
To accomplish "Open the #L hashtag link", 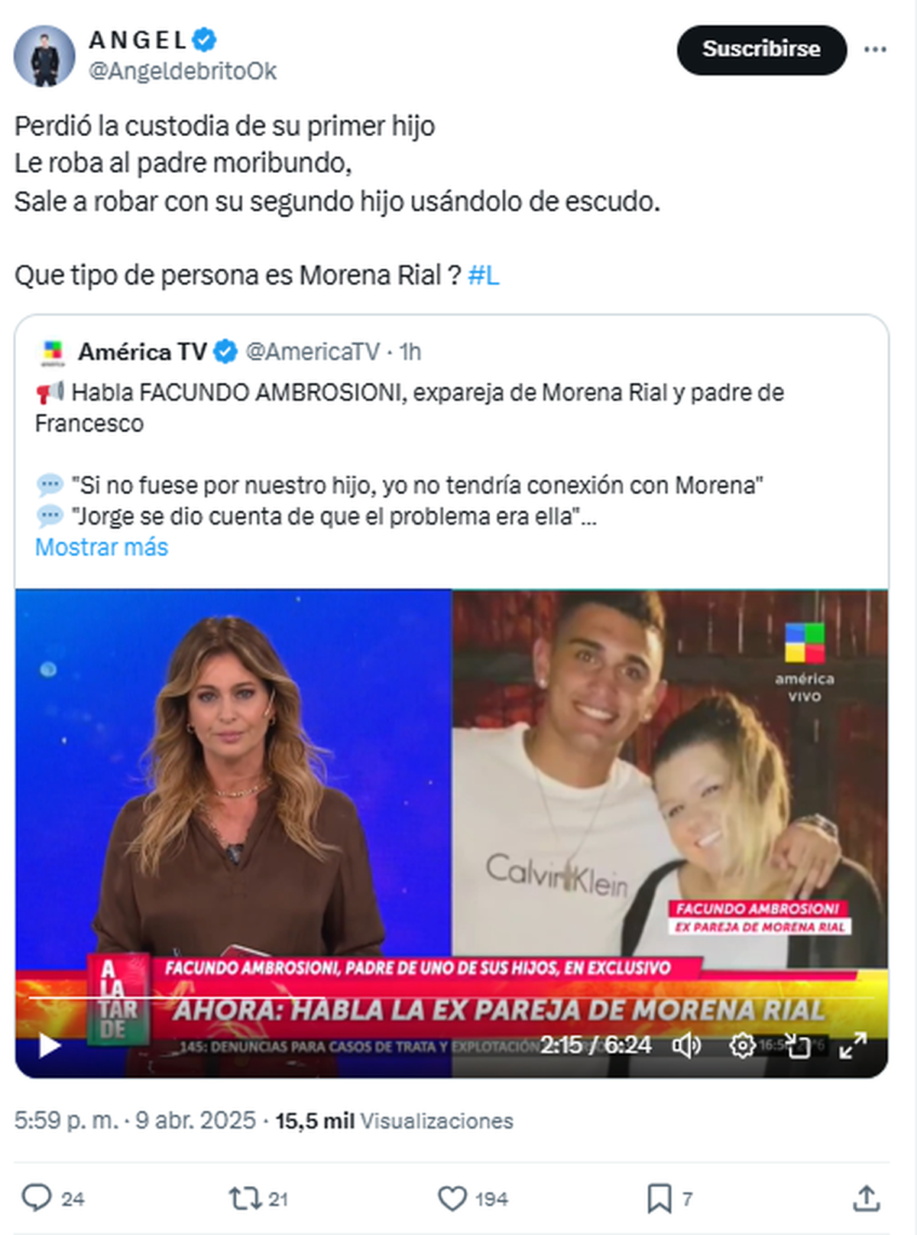I will click(x=483, y=275).
